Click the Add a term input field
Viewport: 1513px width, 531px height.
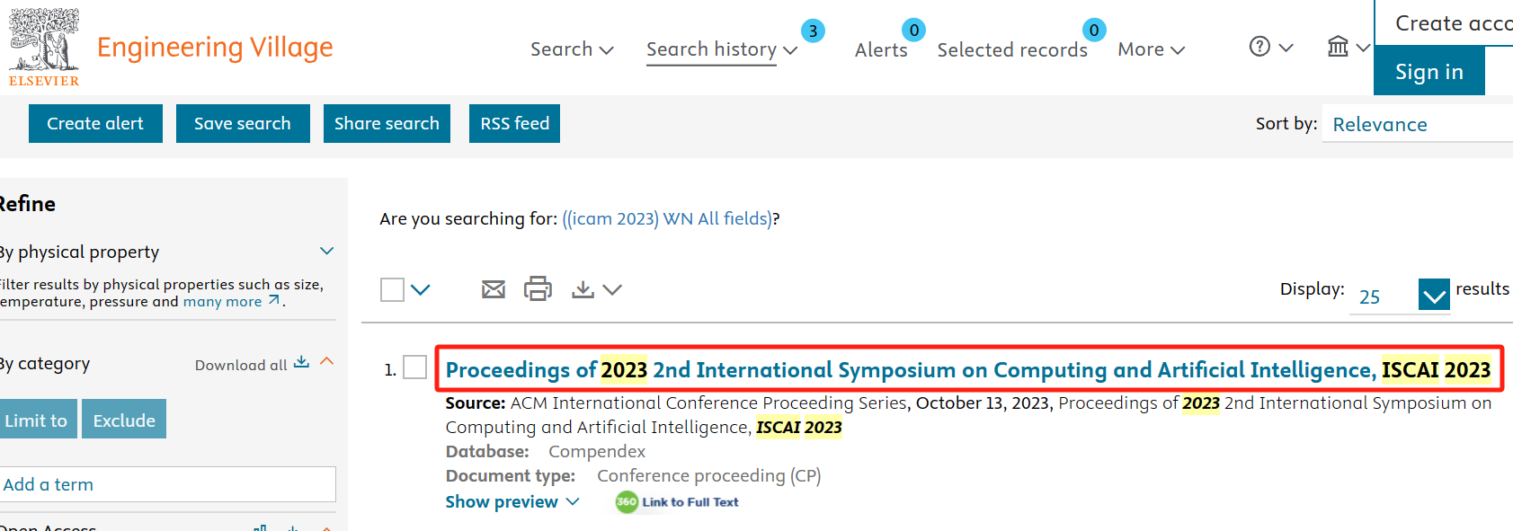[x=167, y=484]
